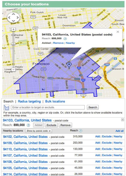The image size is (126, 176).
Task: Add postal code 94108
Action: [x=98, y=161]
